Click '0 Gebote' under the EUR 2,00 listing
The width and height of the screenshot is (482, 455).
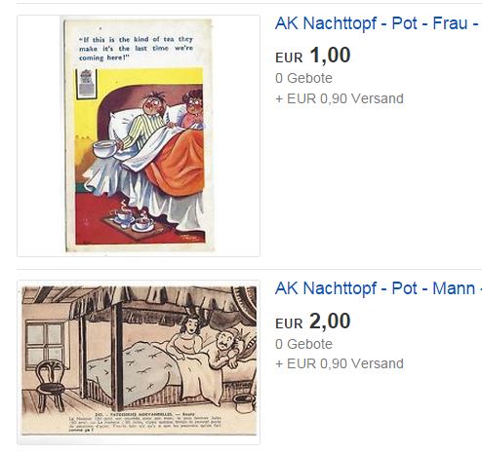pos(303,344)
